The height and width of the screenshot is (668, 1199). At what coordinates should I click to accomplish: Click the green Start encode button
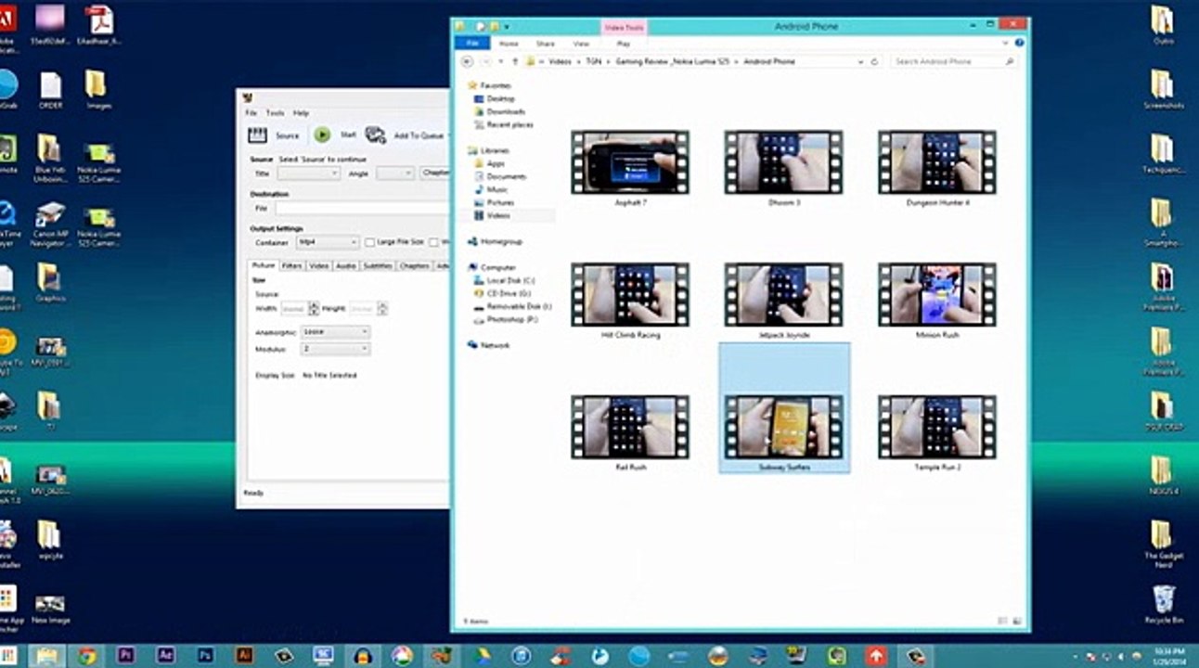[322, 135]
